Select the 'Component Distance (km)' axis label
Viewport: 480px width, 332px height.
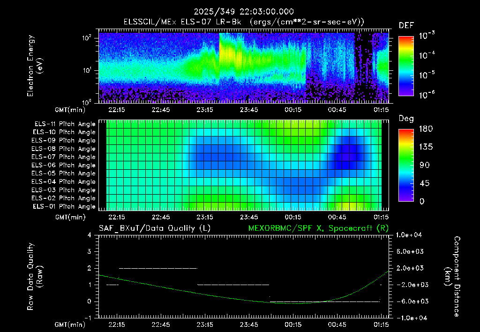click(452, 277)
